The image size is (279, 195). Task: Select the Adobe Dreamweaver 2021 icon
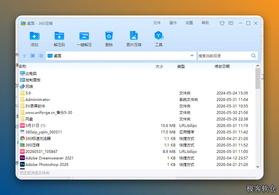tap(22, 158)
